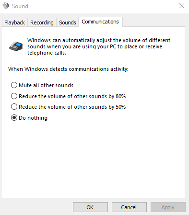Select the Mute all other sounds radio circle
This screenshot has width=189, height=215.
click(x=14, y=85)
